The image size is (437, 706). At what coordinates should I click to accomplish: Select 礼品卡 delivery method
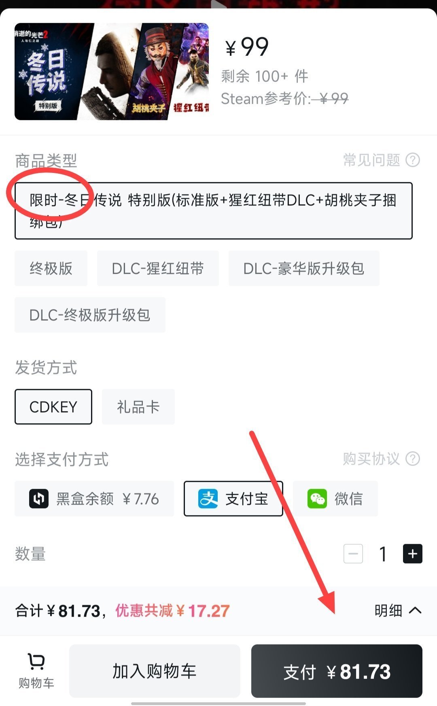point(138,407)
